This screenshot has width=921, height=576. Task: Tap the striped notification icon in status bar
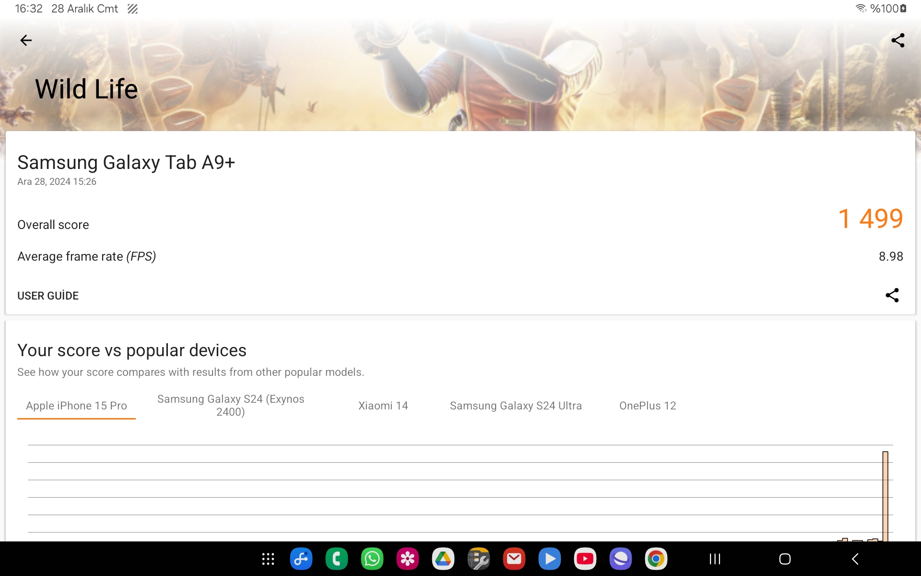[133, 9]
